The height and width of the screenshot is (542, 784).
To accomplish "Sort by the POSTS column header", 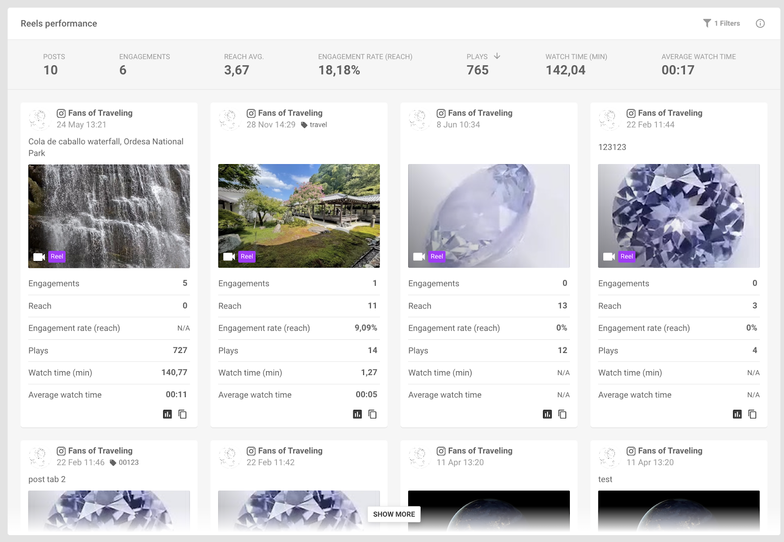I will pyautogui.click(x=54, y=57).
